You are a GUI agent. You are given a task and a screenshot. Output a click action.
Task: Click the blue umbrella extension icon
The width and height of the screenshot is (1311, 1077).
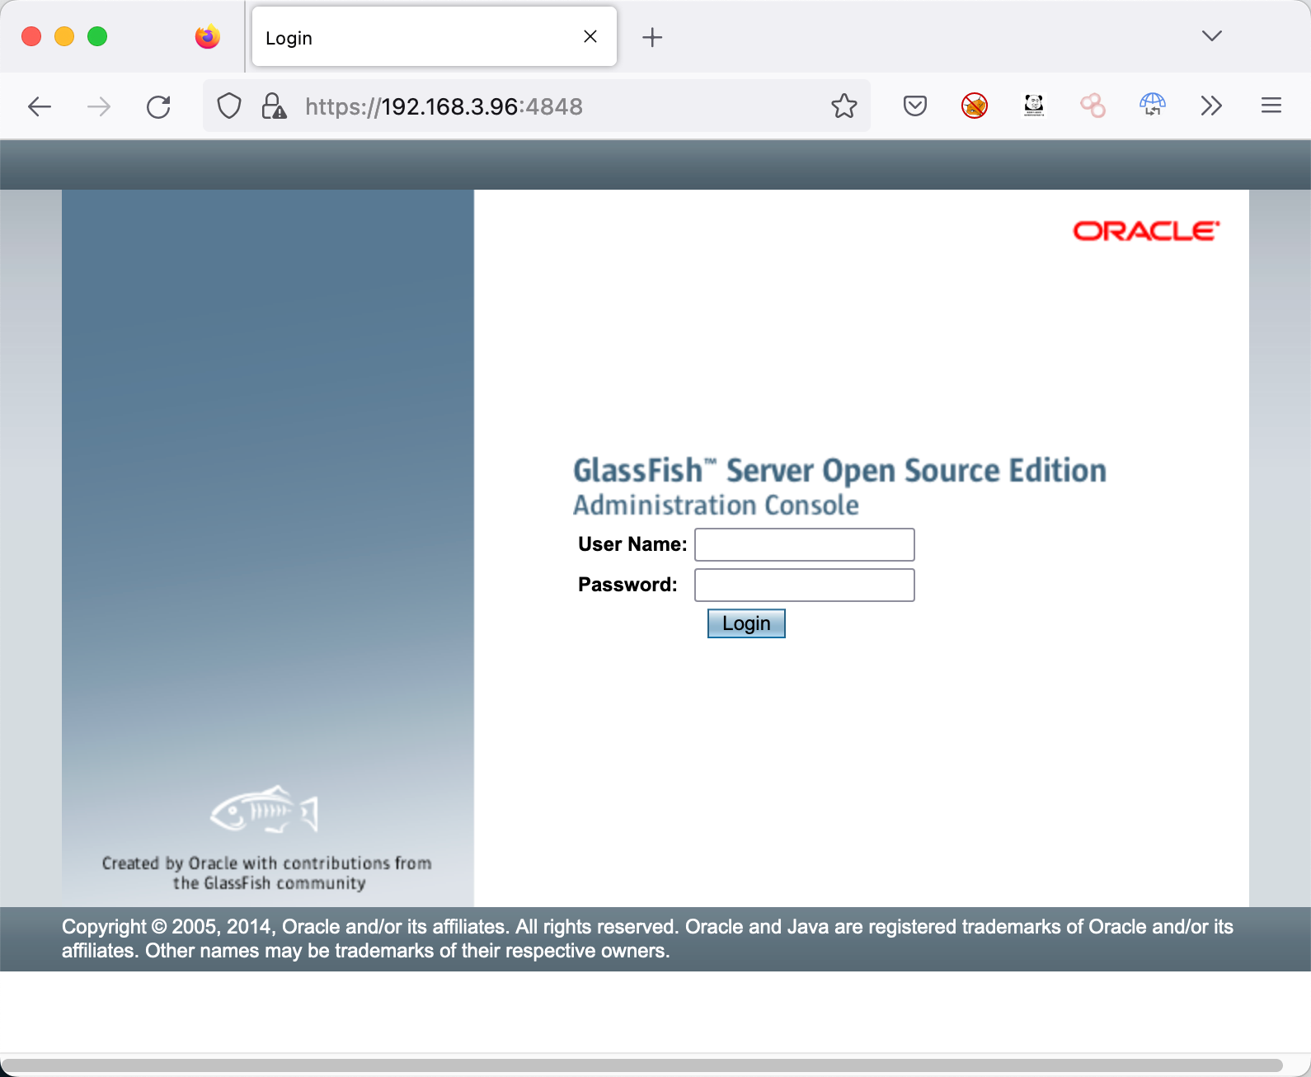pos(1152,106)
